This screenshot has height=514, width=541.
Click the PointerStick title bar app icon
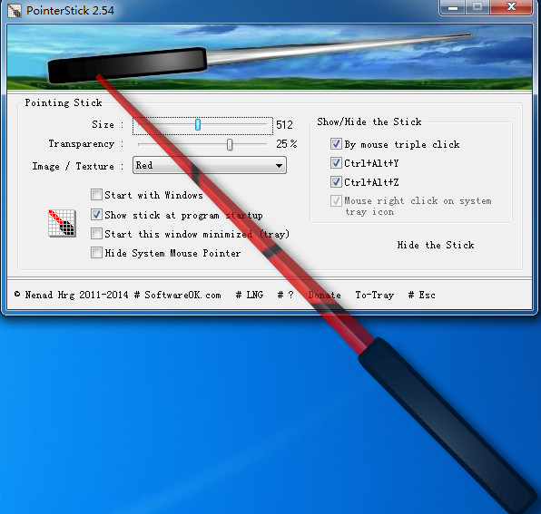(x=15, y=11)
